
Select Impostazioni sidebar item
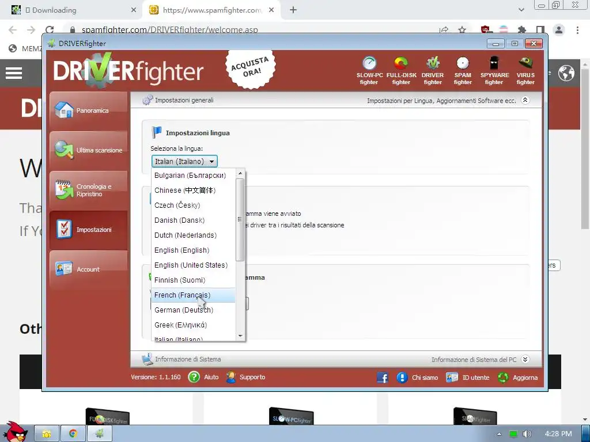point(88,230)
